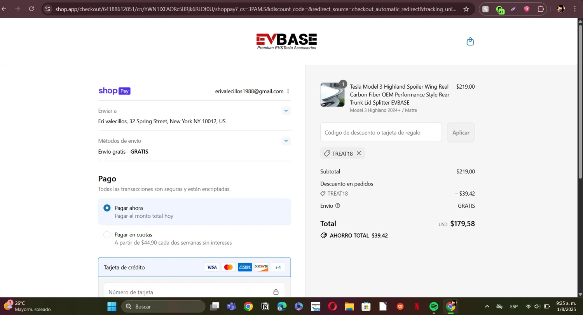
Task: Click the Tesla spoiler product thumbnail
Action: [332, 94]
